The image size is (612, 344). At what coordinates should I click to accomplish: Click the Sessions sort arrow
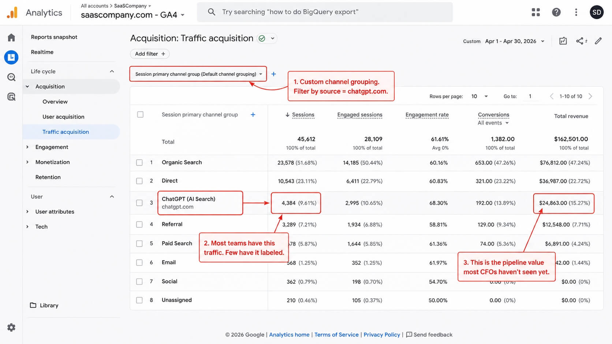287,115
